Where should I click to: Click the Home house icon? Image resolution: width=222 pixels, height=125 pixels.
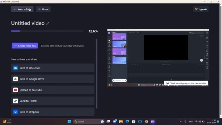39,9
